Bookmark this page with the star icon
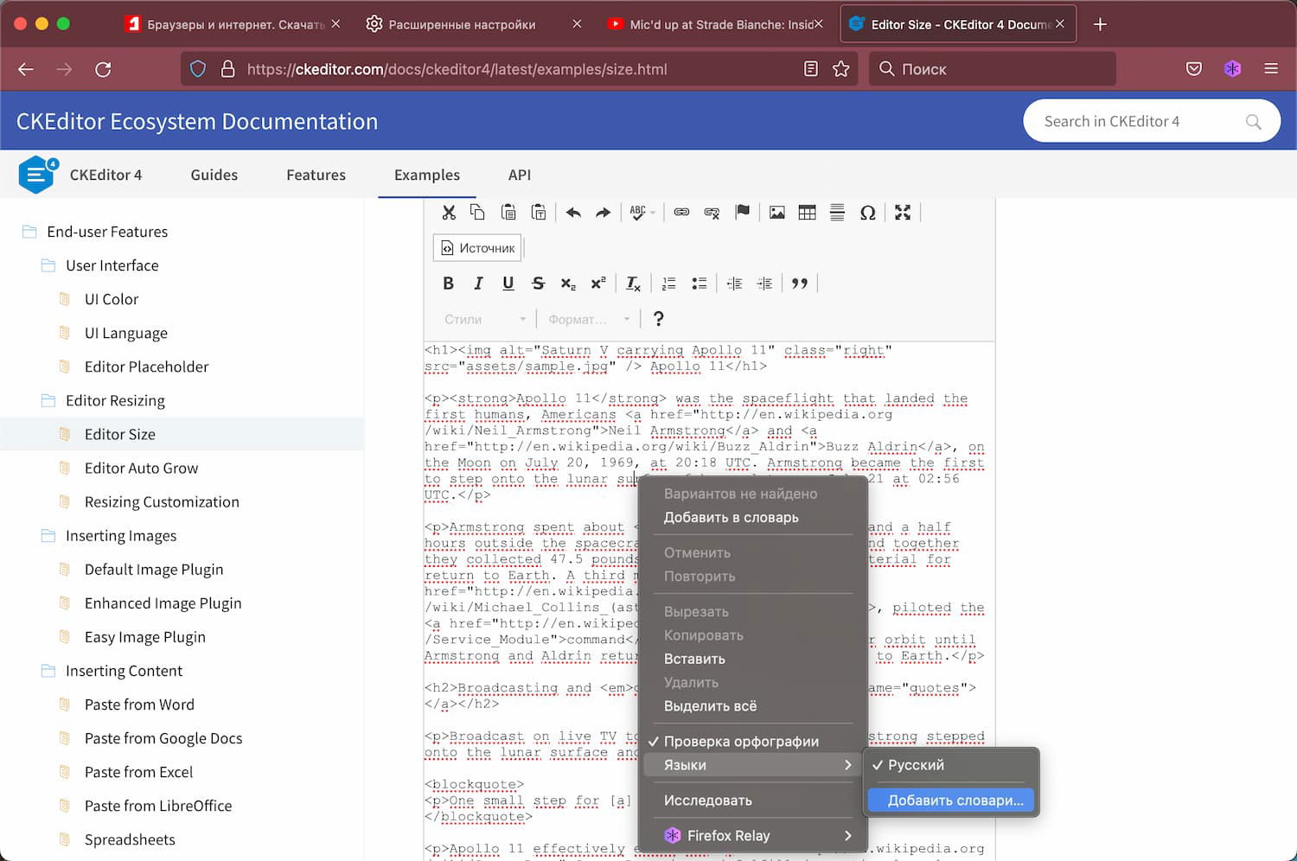This screenshot has width=1297, height=861. click(840, 69)
